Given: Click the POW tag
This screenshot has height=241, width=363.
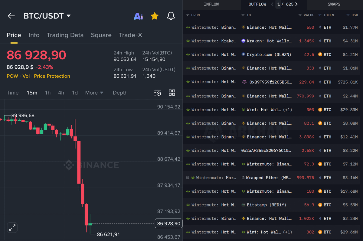Looking at the screenshot, I should (12, 76).
